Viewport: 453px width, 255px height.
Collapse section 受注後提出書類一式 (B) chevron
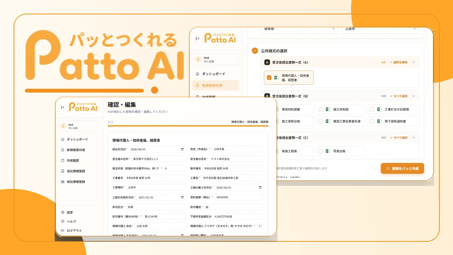(x=413, y=96)
